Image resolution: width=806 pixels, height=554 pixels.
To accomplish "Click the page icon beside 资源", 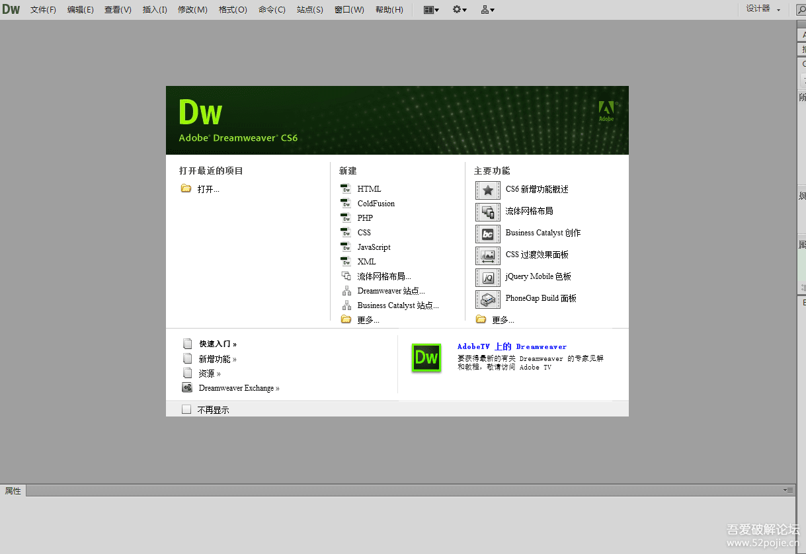I will 188,373.
